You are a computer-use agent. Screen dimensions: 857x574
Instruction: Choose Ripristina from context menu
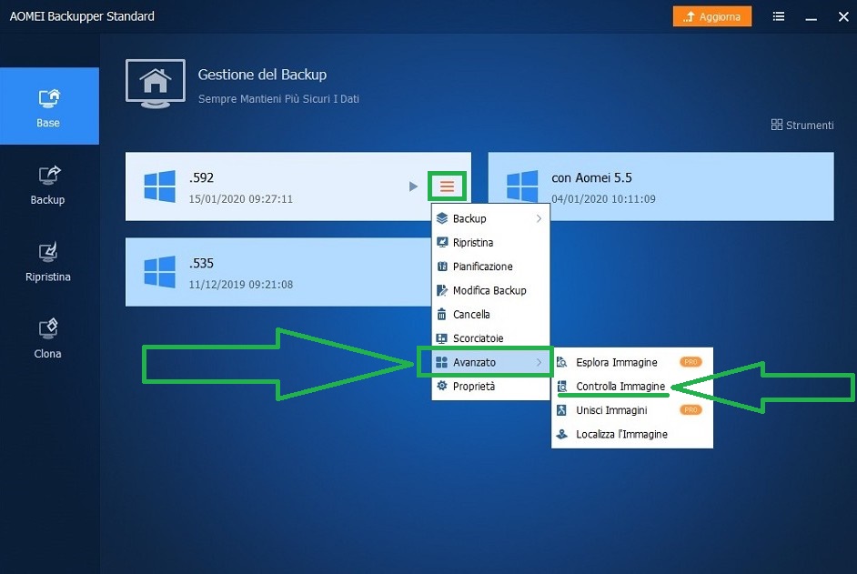point(490,243)
